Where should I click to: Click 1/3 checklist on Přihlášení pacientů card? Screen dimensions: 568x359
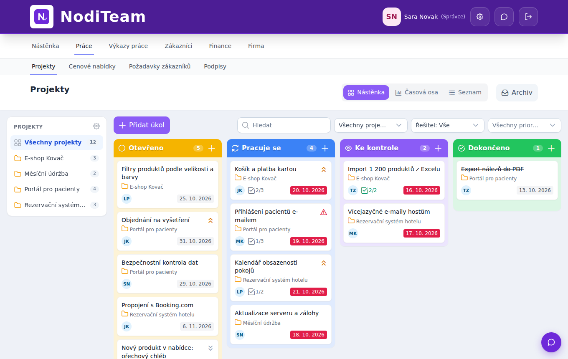pos(256,241)
